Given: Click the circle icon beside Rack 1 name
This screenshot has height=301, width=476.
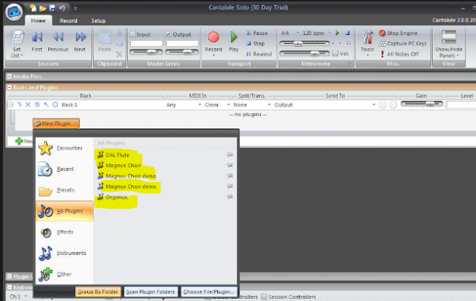Looking at the screenshot, I should tap(55, 105).
